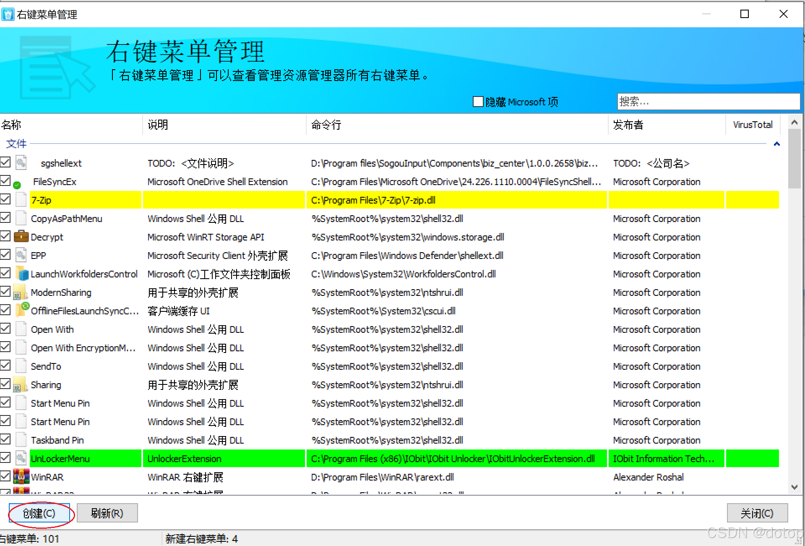Click the SendTo blank file icon

coord(21,366)
